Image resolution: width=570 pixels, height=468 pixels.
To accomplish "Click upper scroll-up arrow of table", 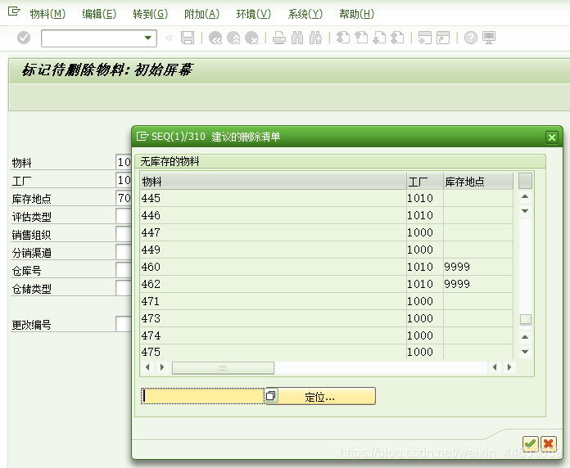I will pyautogui.click(x=525, y=196).
